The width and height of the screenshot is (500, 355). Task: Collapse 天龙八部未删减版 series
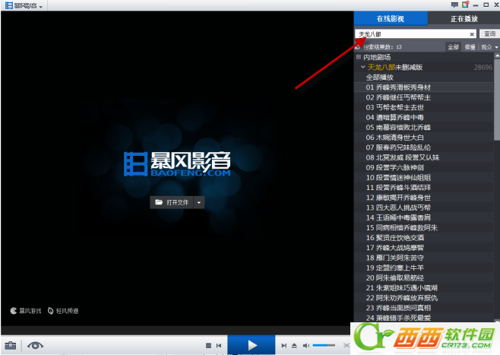pos(363,67)
